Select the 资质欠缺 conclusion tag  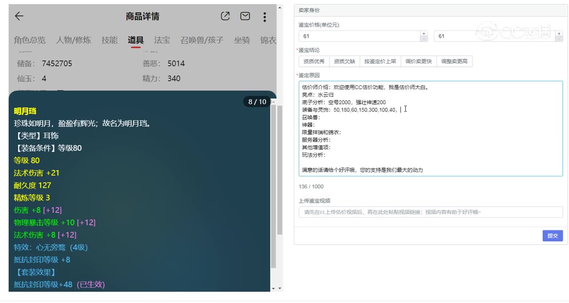click(x=345, y=61)
